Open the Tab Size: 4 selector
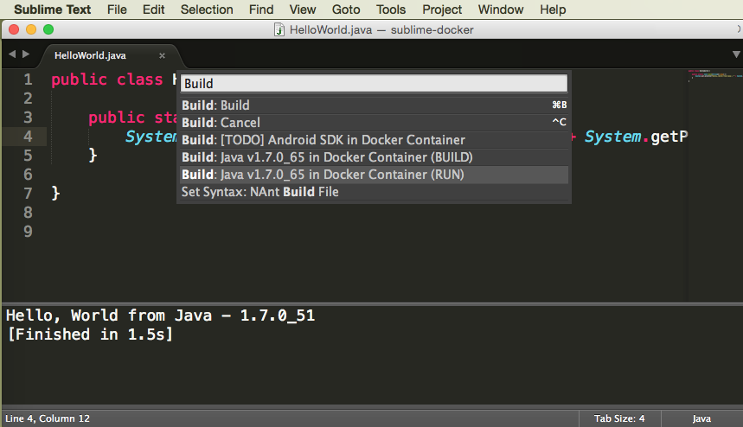The image size is (743, 427). coord(619,418)
